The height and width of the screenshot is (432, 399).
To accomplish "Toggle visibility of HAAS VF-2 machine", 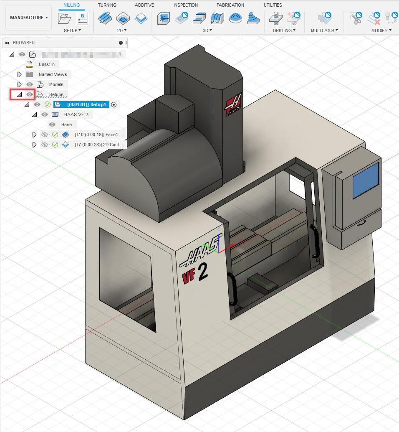I will click(x=45, y=114).
